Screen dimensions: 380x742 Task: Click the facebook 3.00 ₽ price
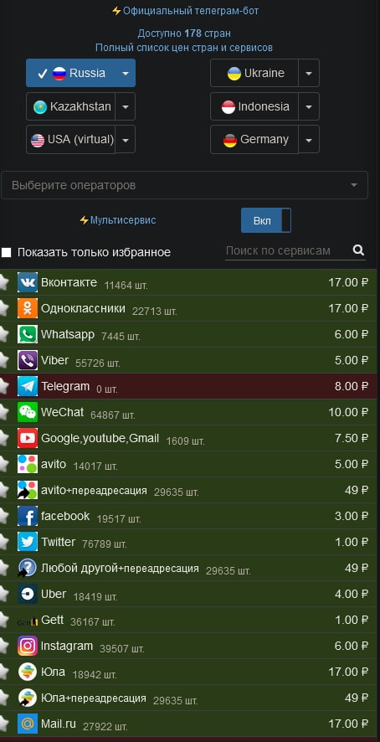tap(352, 516)
